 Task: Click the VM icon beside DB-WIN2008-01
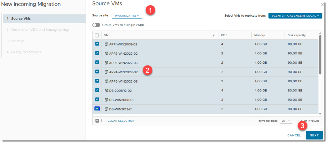pyautogui.click(x=106, y=100)
